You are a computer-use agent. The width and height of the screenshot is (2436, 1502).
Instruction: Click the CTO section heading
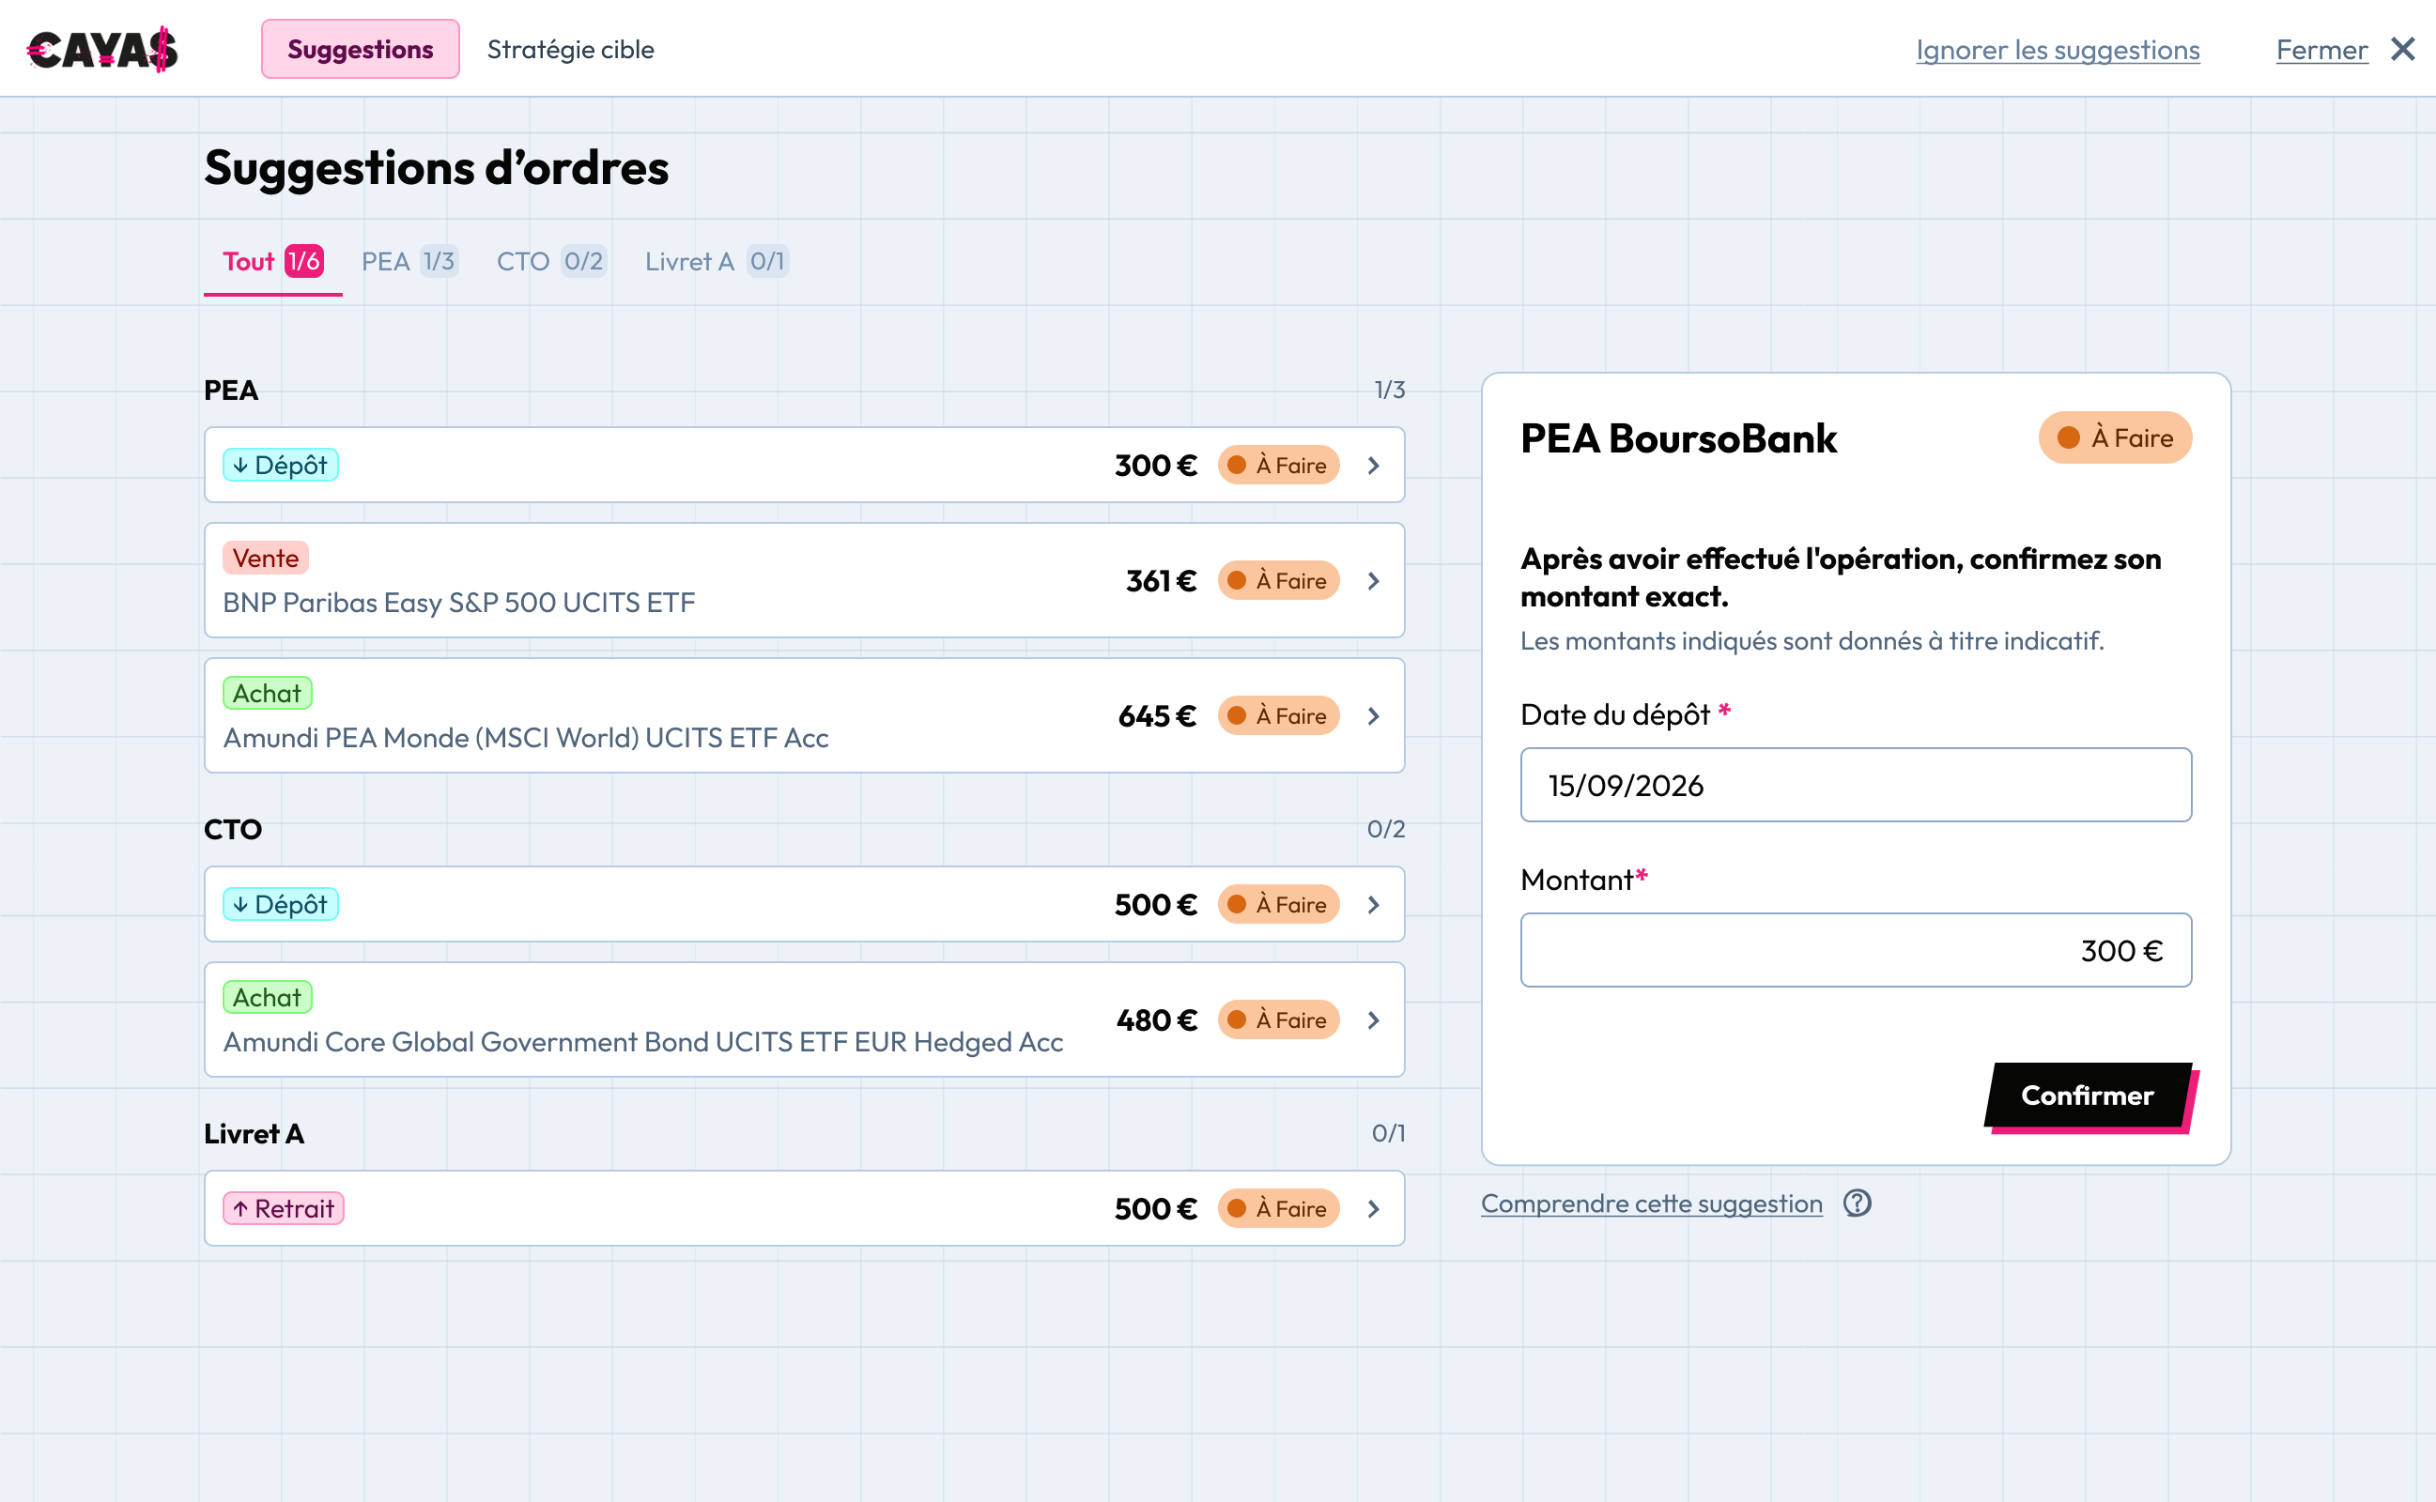pyautogui.click(x=233, y=830)
